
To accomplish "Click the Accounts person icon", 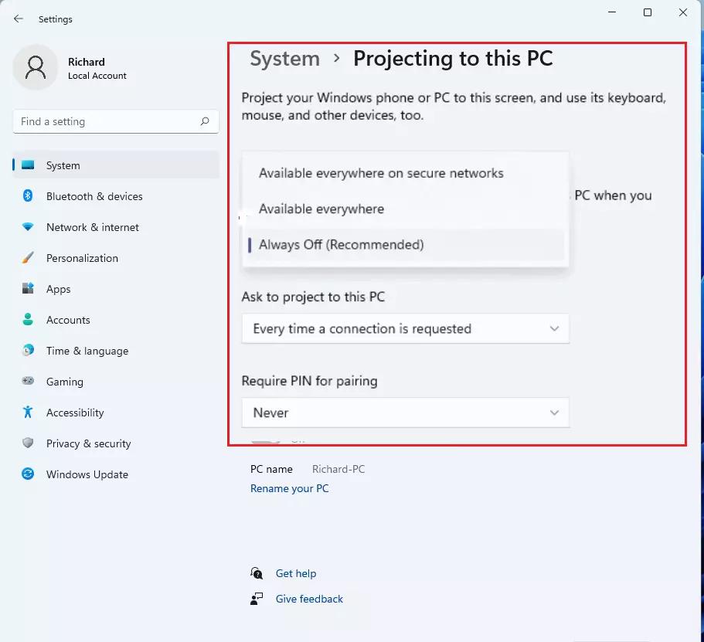I will [x=28, y=320].
